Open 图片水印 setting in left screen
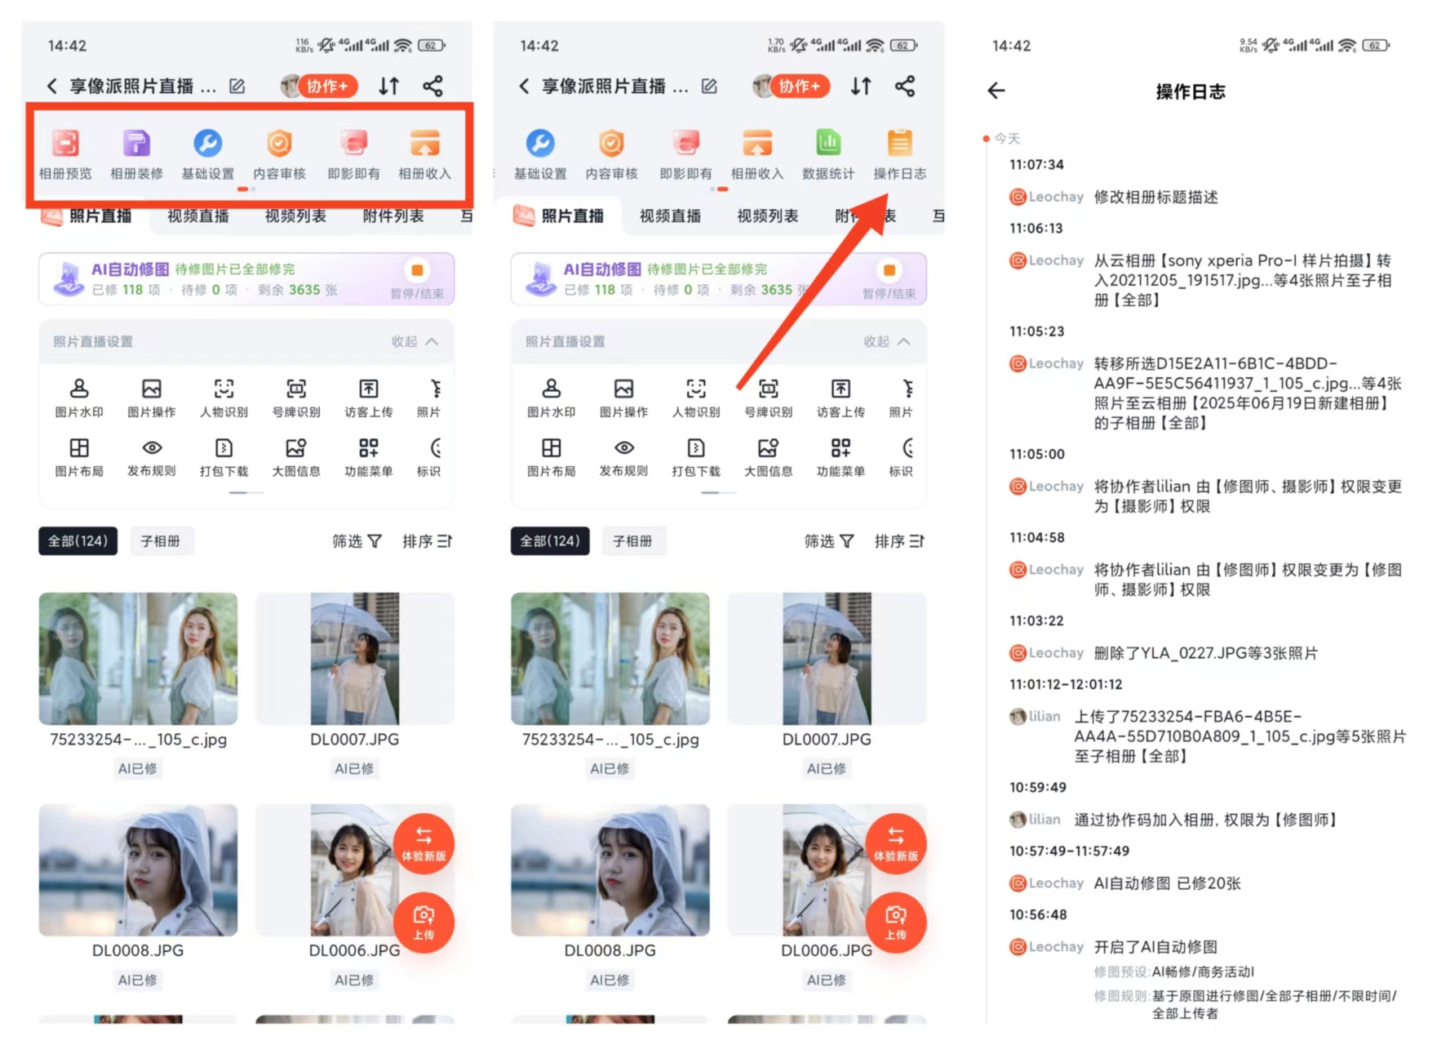 click(x=79, y=398)
